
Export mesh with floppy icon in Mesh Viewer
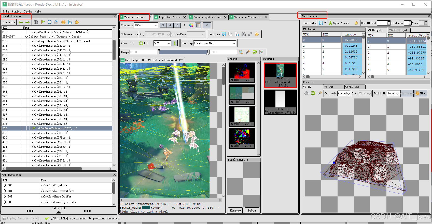pos(321,23)
